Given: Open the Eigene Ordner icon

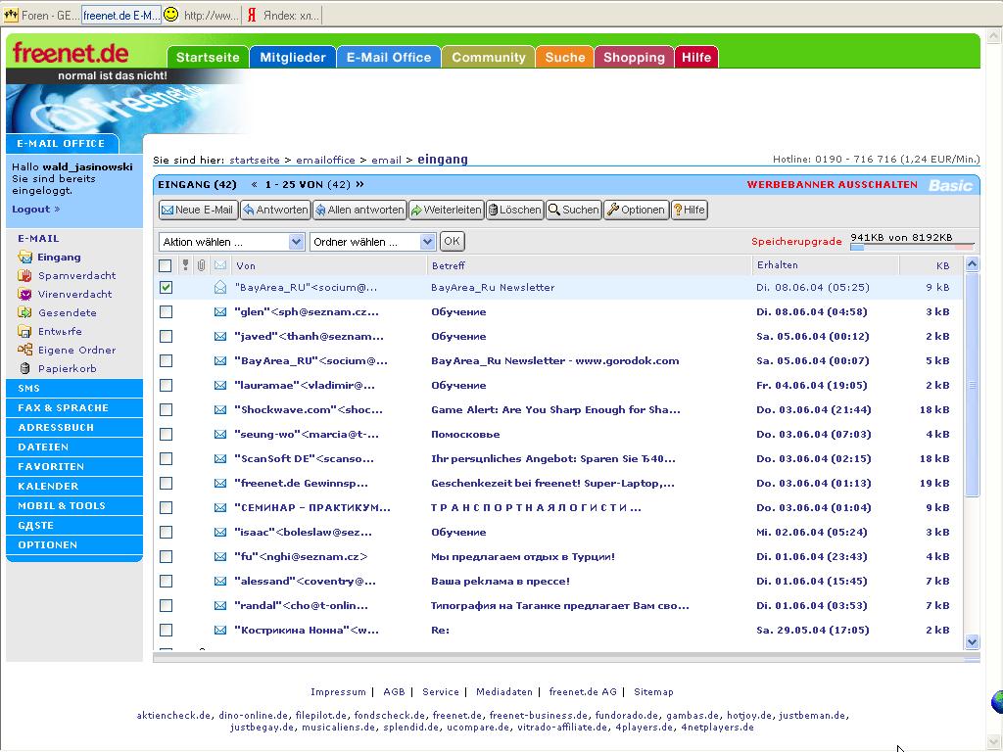Looking at the screenshot, I should pos(24,350).
